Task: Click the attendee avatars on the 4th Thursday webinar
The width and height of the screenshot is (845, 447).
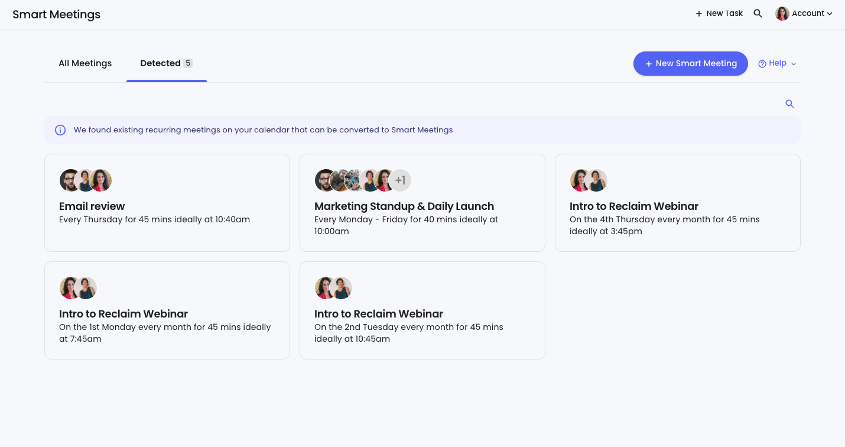Action: point(589,180)
